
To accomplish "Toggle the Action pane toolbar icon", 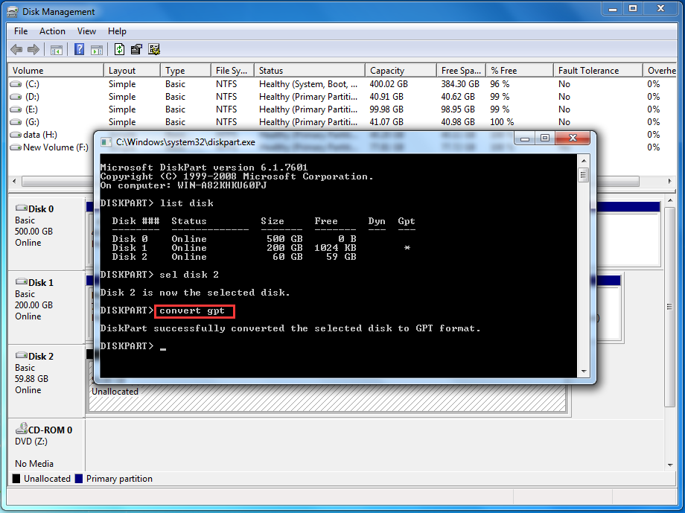I will click(x=98, y=49).
